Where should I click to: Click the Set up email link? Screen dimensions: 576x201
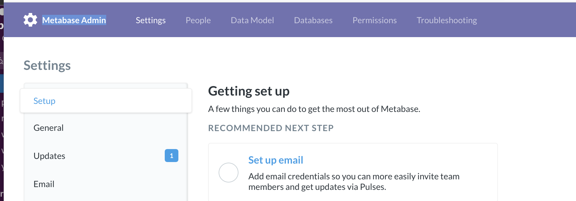[x=275, y=160]
